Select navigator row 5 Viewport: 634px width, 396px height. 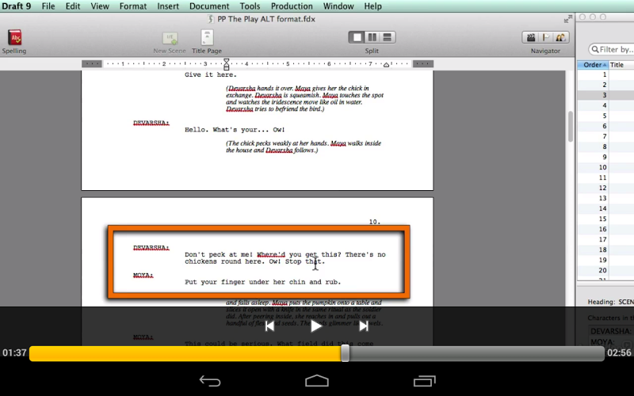[x=605, y=116]
